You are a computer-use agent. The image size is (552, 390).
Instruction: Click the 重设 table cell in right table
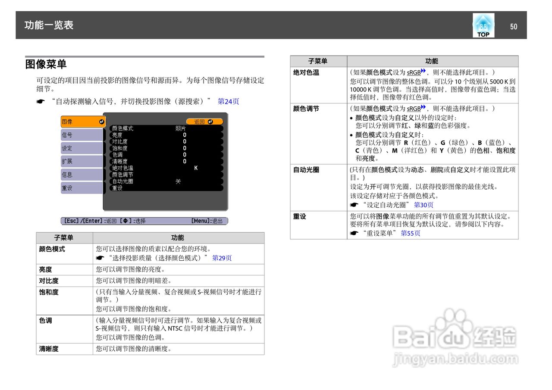[318, 225]
